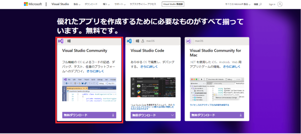Click the user account avatar icon
The width and height of the screenshot is (301, 134).
click(x=280, y=4)
